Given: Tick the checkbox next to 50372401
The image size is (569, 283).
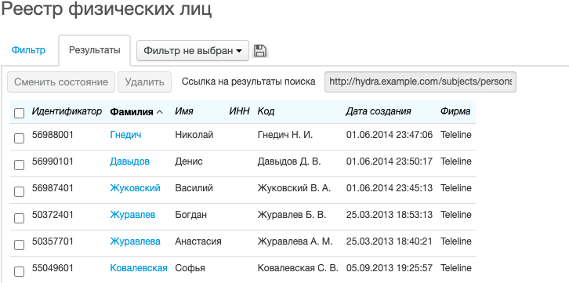Looking at the screenshot, I should 19,218.
